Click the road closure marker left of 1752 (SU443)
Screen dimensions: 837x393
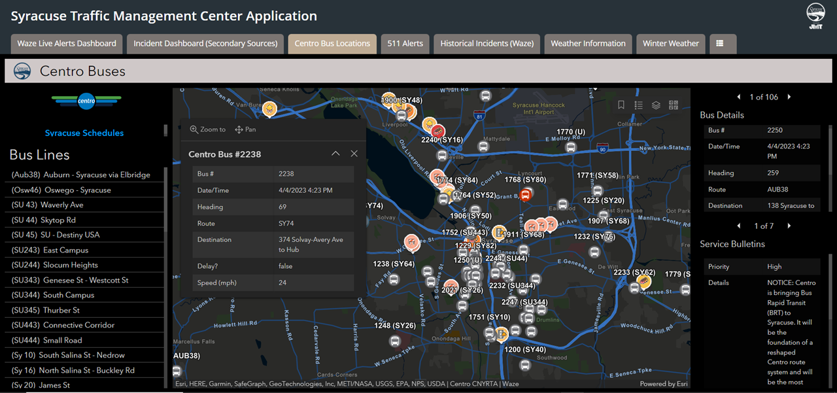(412, 243)
